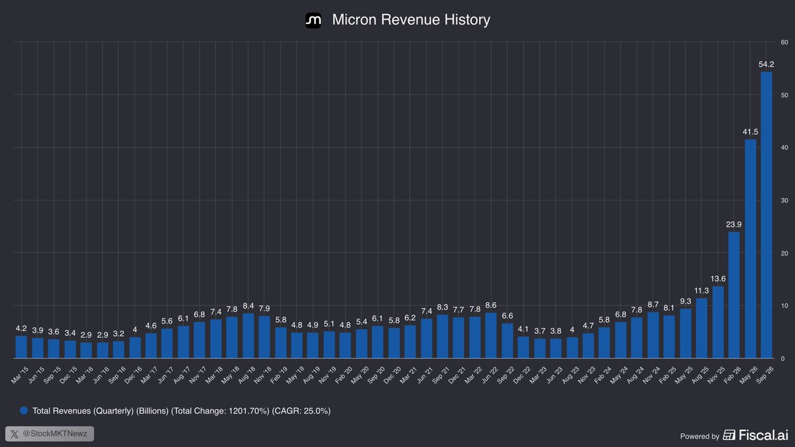Screen dimensions: 795x447
Task: Click the "8.6" value label
Action: tap(492, 305)
